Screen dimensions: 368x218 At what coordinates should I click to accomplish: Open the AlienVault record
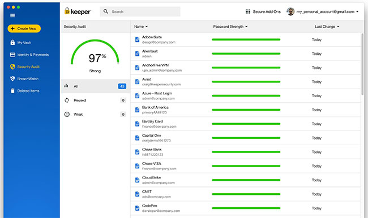pyautogui.click(x=246, y=54)
